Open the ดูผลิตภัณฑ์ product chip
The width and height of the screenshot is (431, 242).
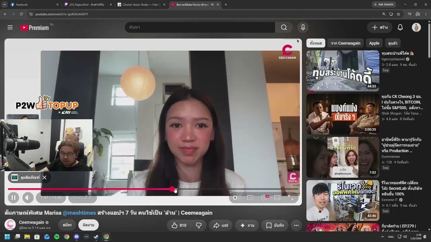[x=26, y=177]
